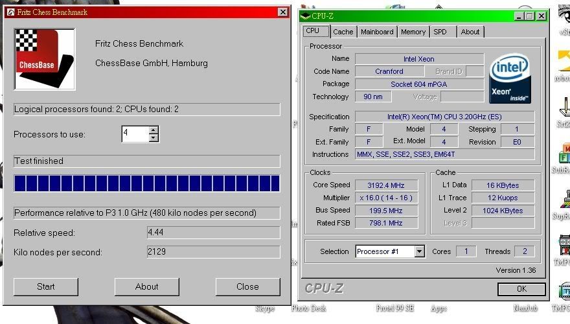Viewport: 570px width, 324px height.
Task: Decrease Processors to use with down arrow
Action: (x=154, y=138)
